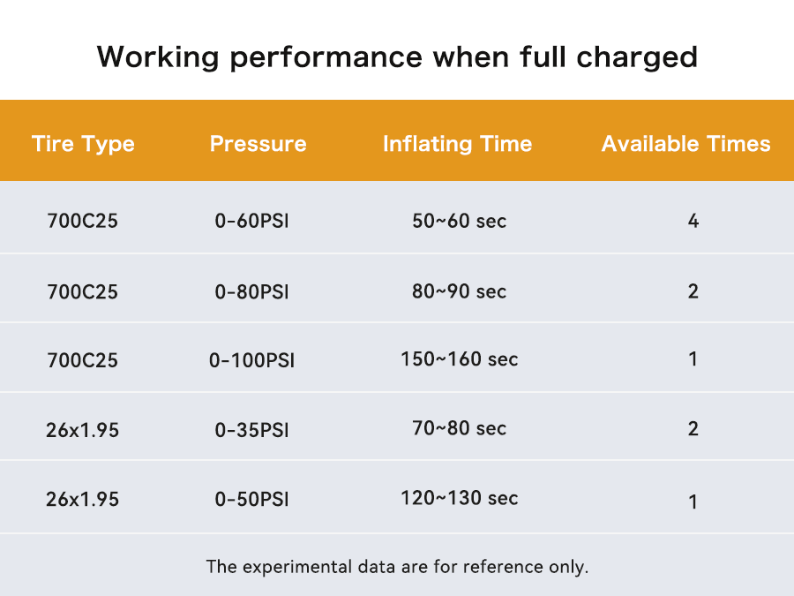794x596 pixels.
Task: Select the 80~90 sec inflating time
Action: [459, 290]
